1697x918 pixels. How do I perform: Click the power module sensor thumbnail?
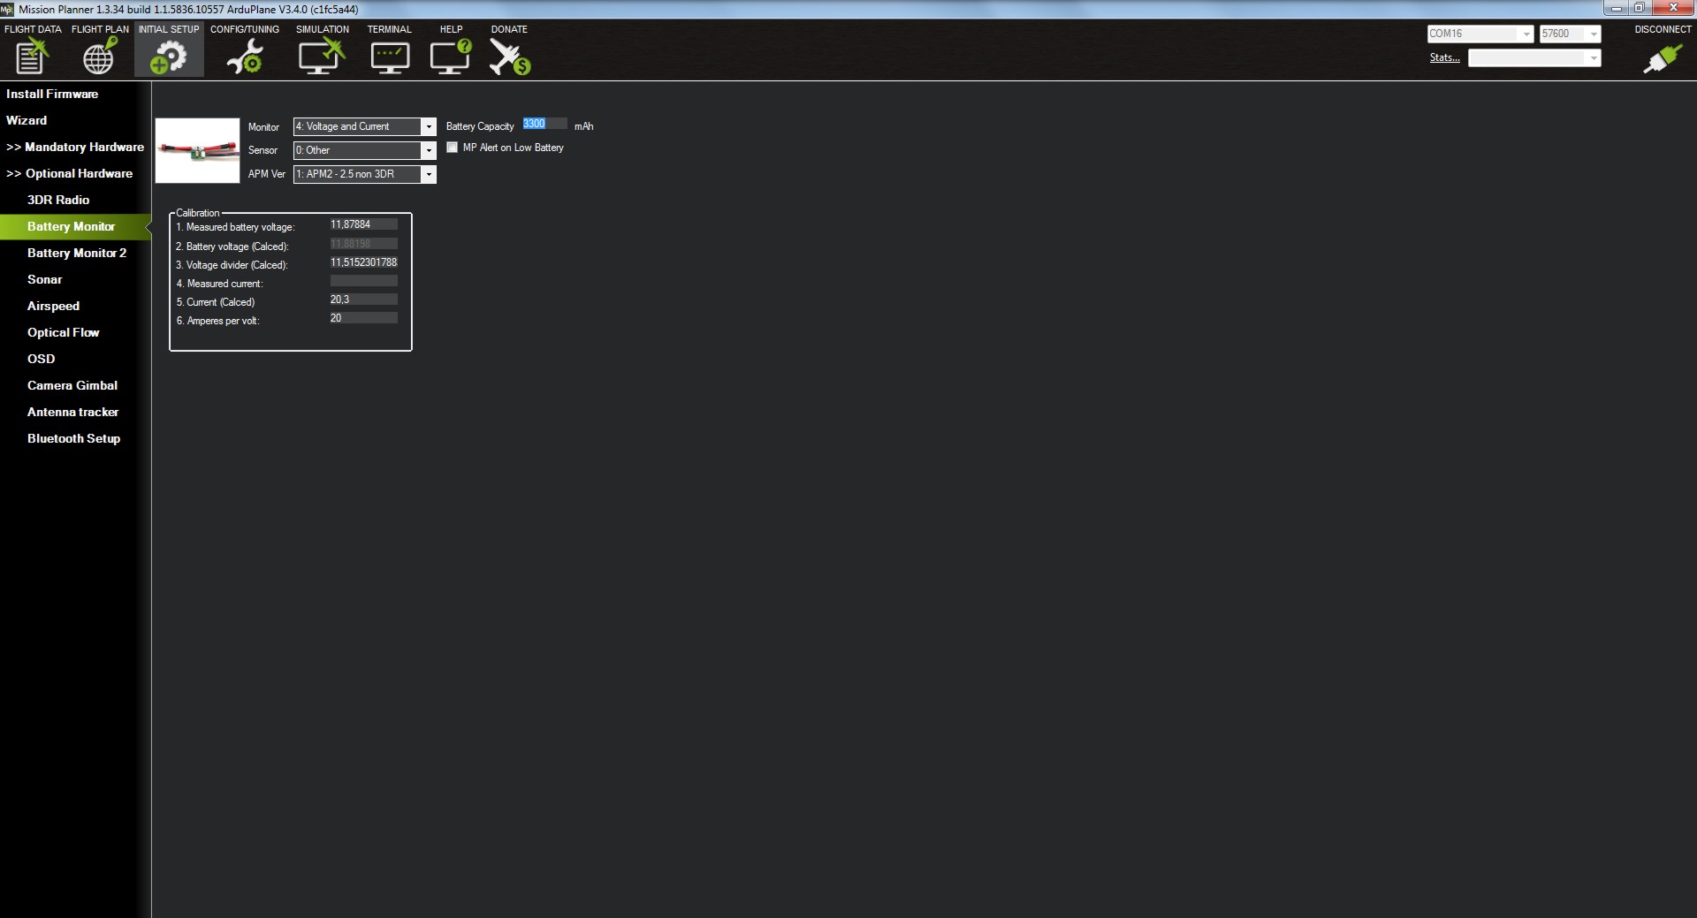coord(197,151)
